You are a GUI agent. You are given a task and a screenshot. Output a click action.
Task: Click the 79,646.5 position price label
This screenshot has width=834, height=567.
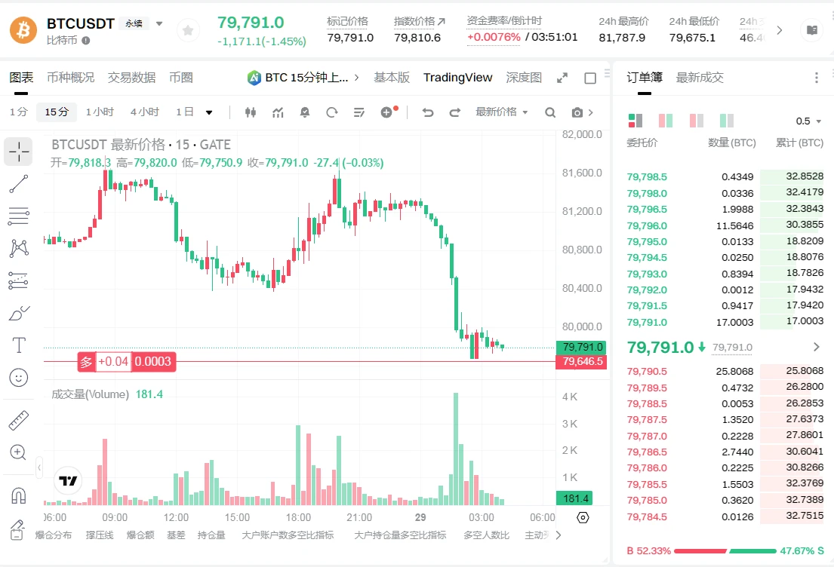click(x=581, y=362)
